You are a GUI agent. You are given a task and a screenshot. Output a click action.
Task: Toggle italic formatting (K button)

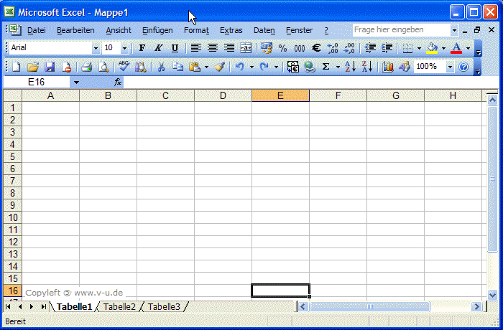click(x=158, y=48)
